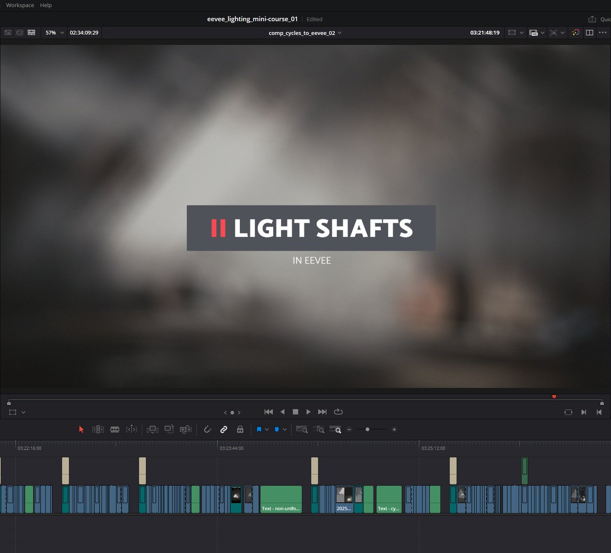Go to first frame button

(269, 411)
